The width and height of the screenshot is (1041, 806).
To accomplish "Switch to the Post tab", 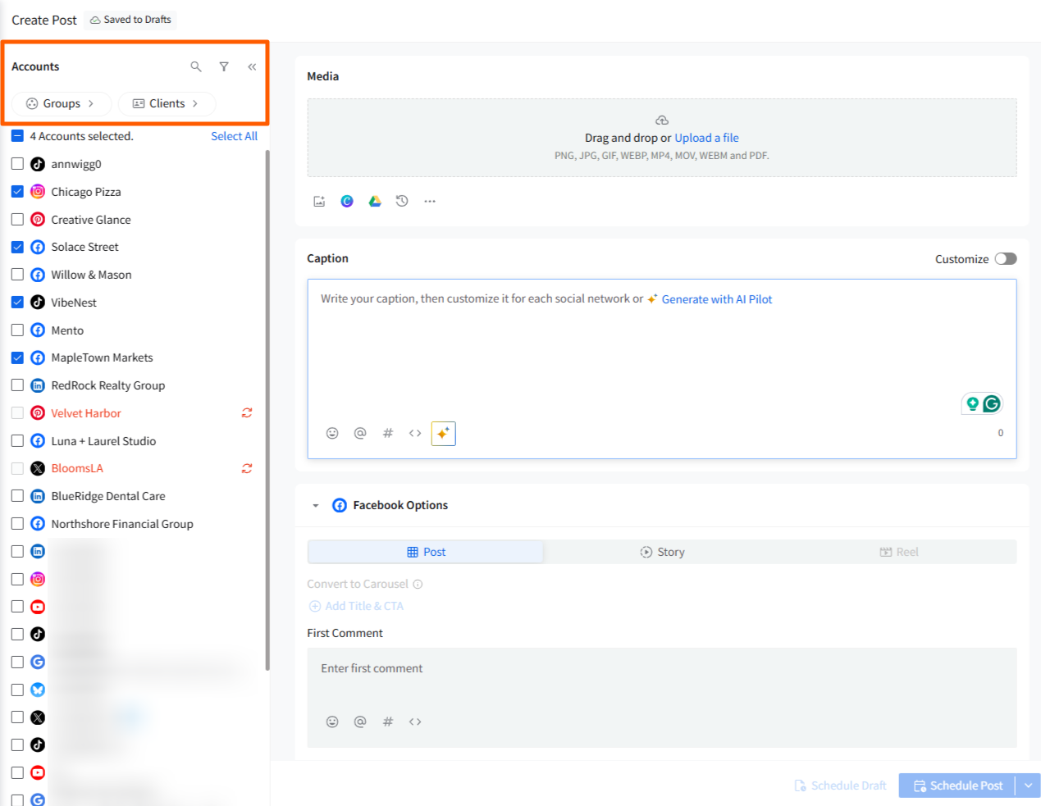I will click(x=426, y=552).
